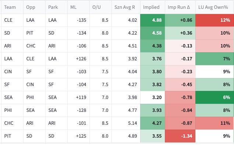Click the +126 moneyline cell for LAA
The height and width of the screenshot is (145, 234).
point(78,59)
